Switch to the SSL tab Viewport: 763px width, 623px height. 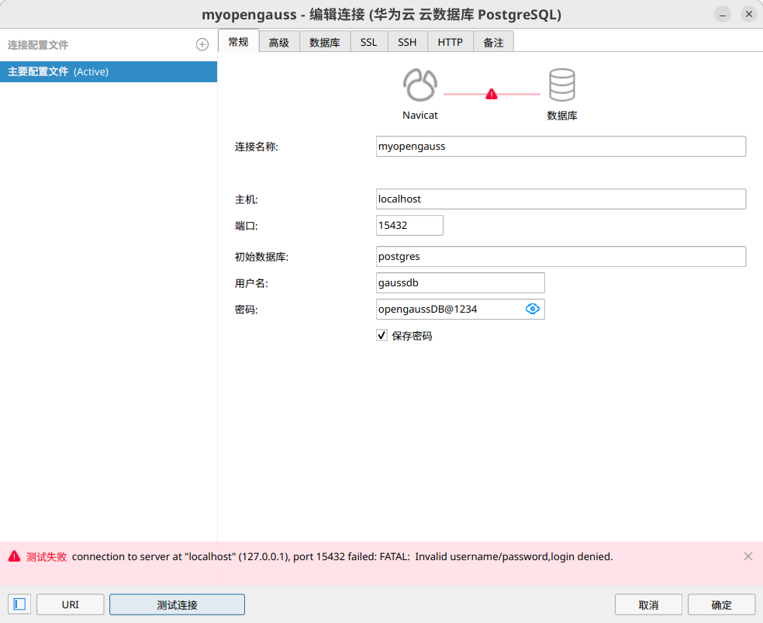point(369,43)
